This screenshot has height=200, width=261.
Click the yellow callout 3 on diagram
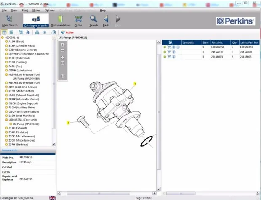68,123
